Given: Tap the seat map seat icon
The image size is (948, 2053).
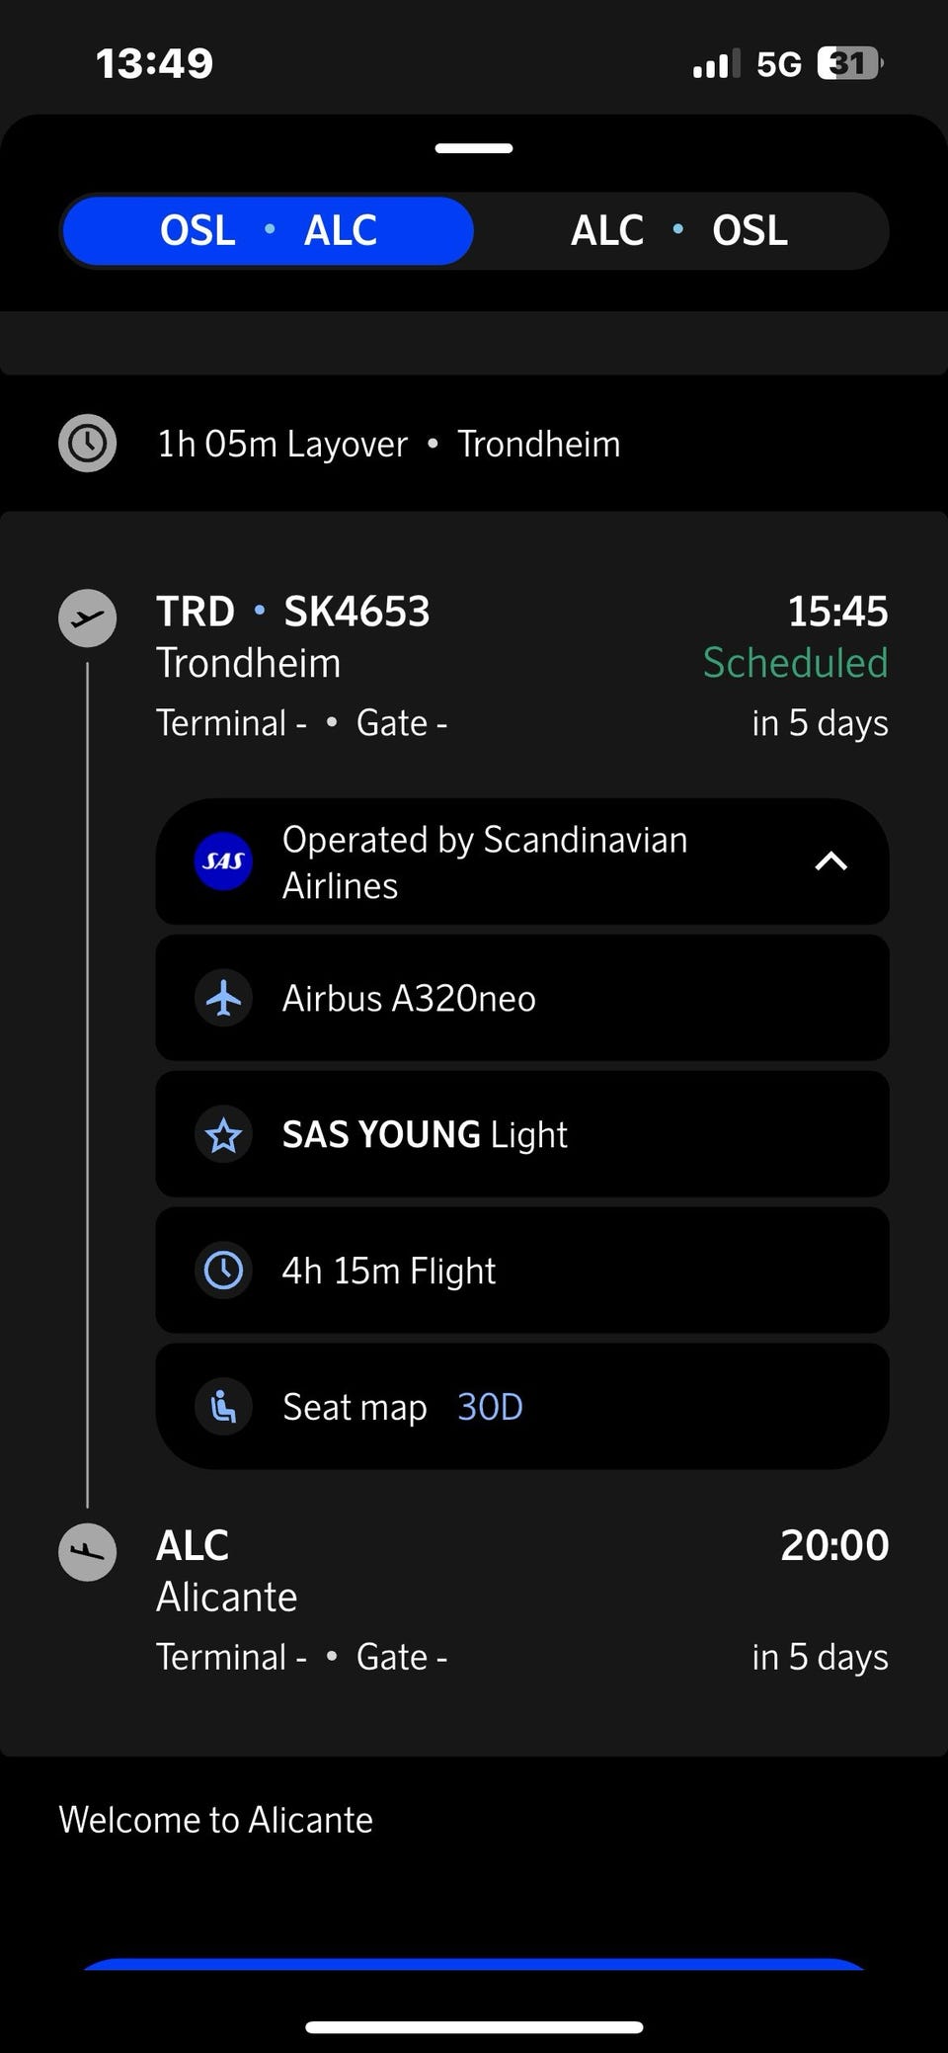Looking at the screenshot, I should click(x=223, y=1407).
